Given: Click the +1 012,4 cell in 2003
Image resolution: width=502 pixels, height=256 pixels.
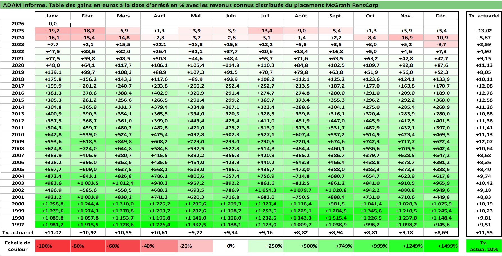Looking at the screenshot, I should coord(123,183).
